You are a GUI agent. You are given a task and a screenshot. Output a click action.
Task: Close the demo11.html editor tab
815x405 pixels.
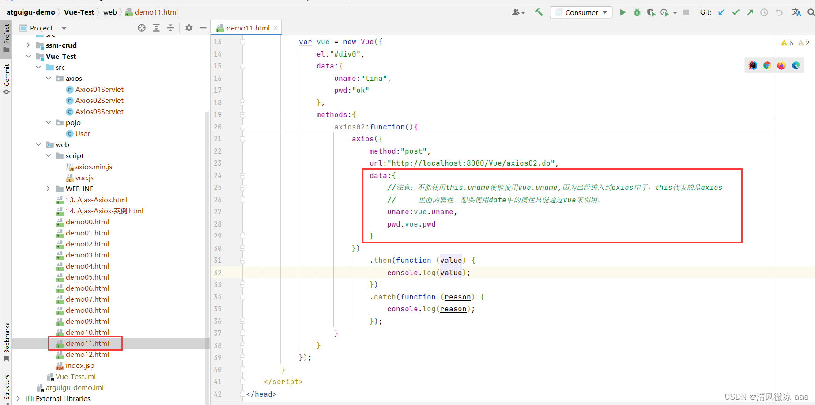pos(275,28)
